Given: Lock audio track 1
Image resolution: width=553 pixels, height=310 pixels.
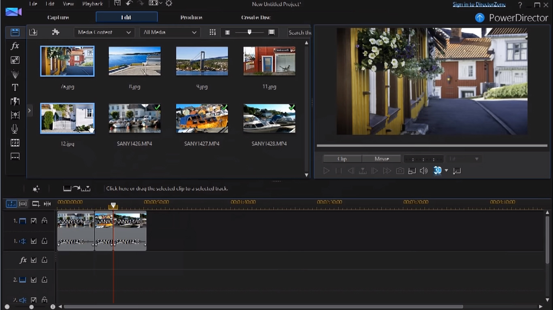Looking at the screenshot, I should pyautogui.click(x=45, y=241).
